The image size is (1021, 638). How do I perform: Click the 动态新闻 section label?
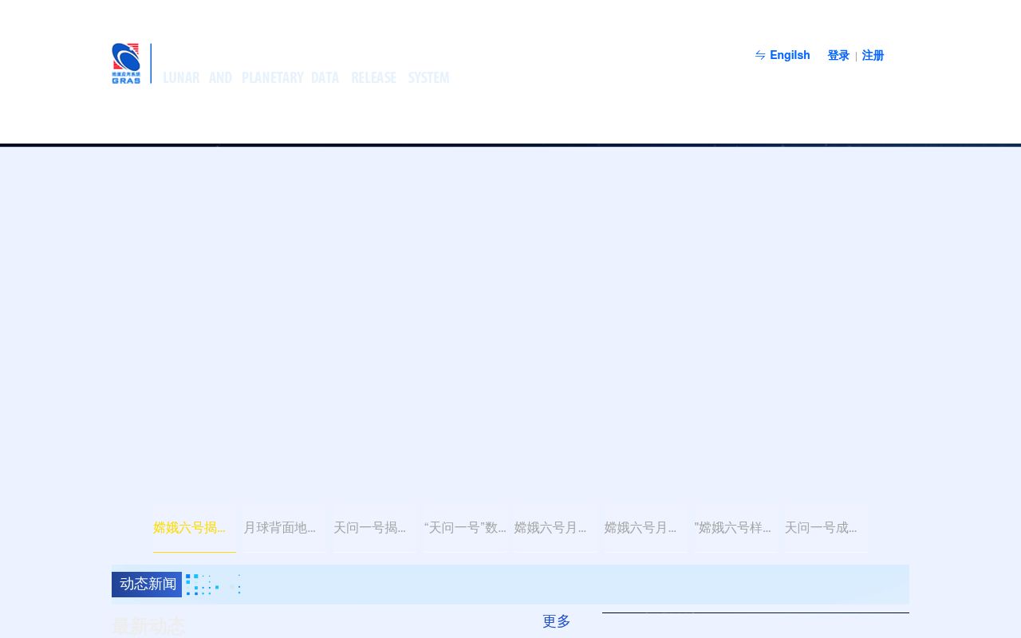point(148,585)
